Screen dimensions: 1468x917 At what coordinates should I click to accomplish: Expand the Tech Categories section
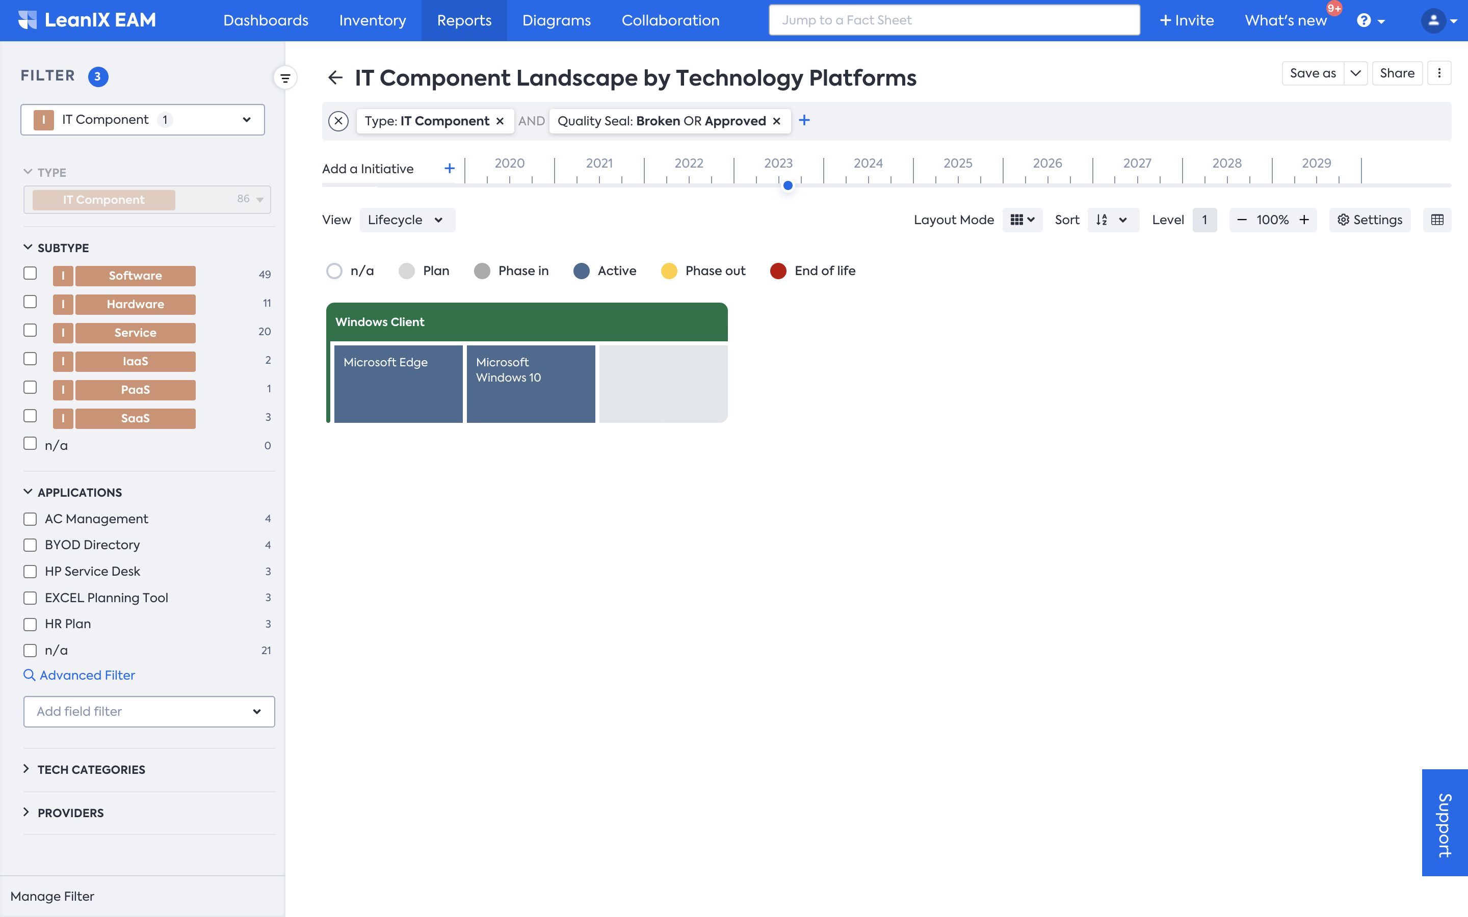[x=91, y=769]
